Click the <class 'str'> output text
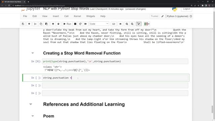The image size is (215, 121). point(52,67)
